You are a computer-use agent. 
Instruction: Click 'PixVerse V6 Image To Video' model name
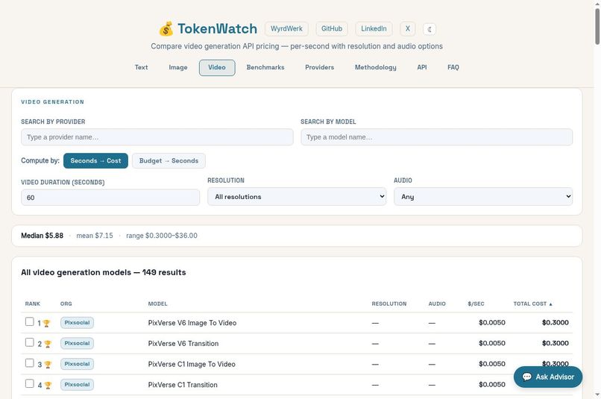192,323
